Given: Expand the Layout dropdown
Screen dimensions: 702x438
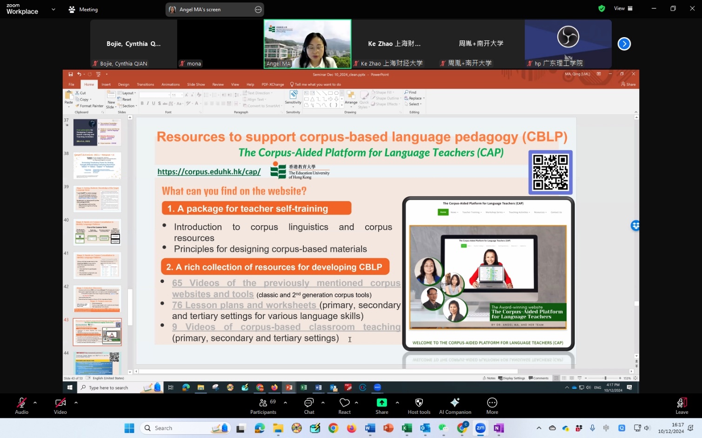Looking at the screenshot, I should pyautogui.click(x=127, y=93).
